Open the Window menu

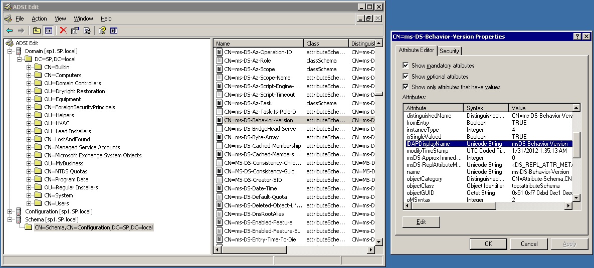pos(83,19)
